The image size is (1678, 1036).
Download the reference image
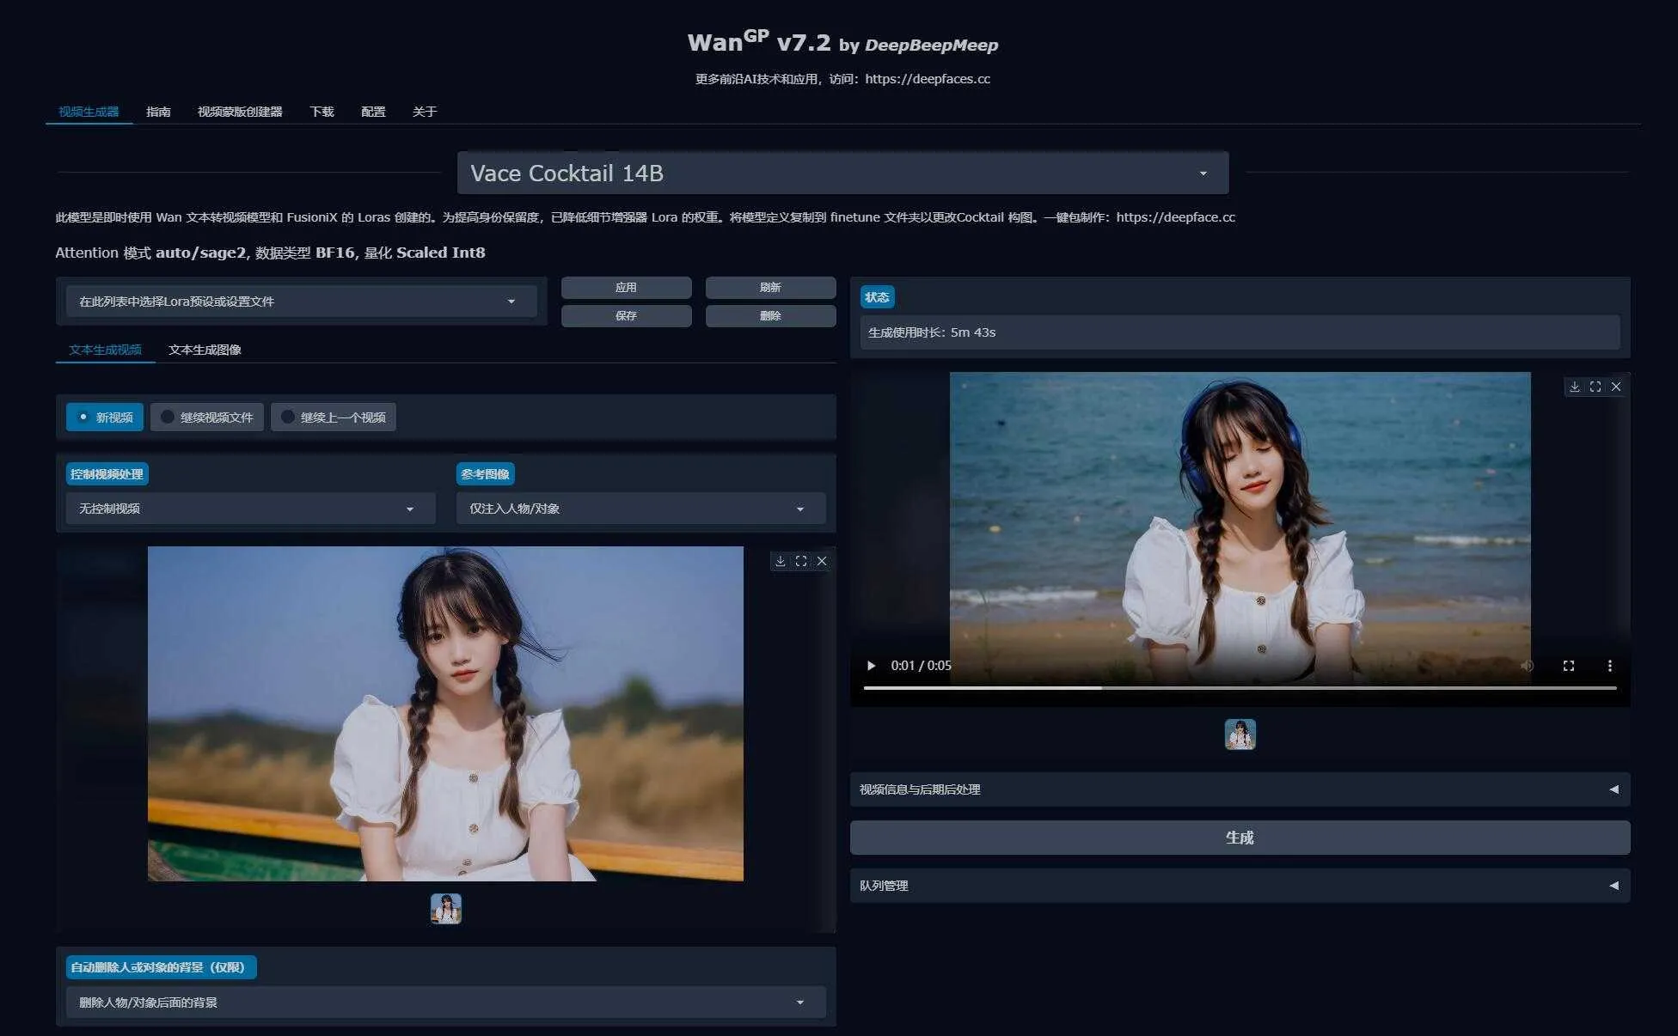pyautogui.click(x=781, y=561)
